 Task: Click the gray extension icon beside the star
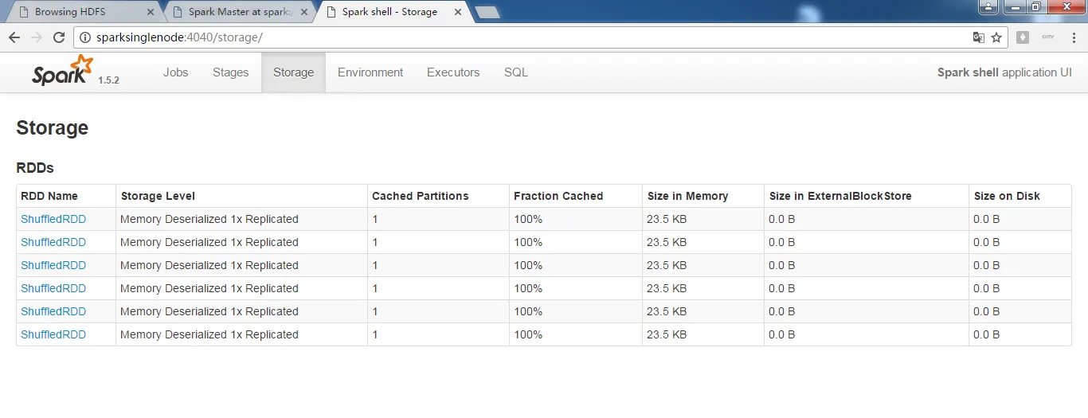pyautogui.click(x=1023, y=37)
